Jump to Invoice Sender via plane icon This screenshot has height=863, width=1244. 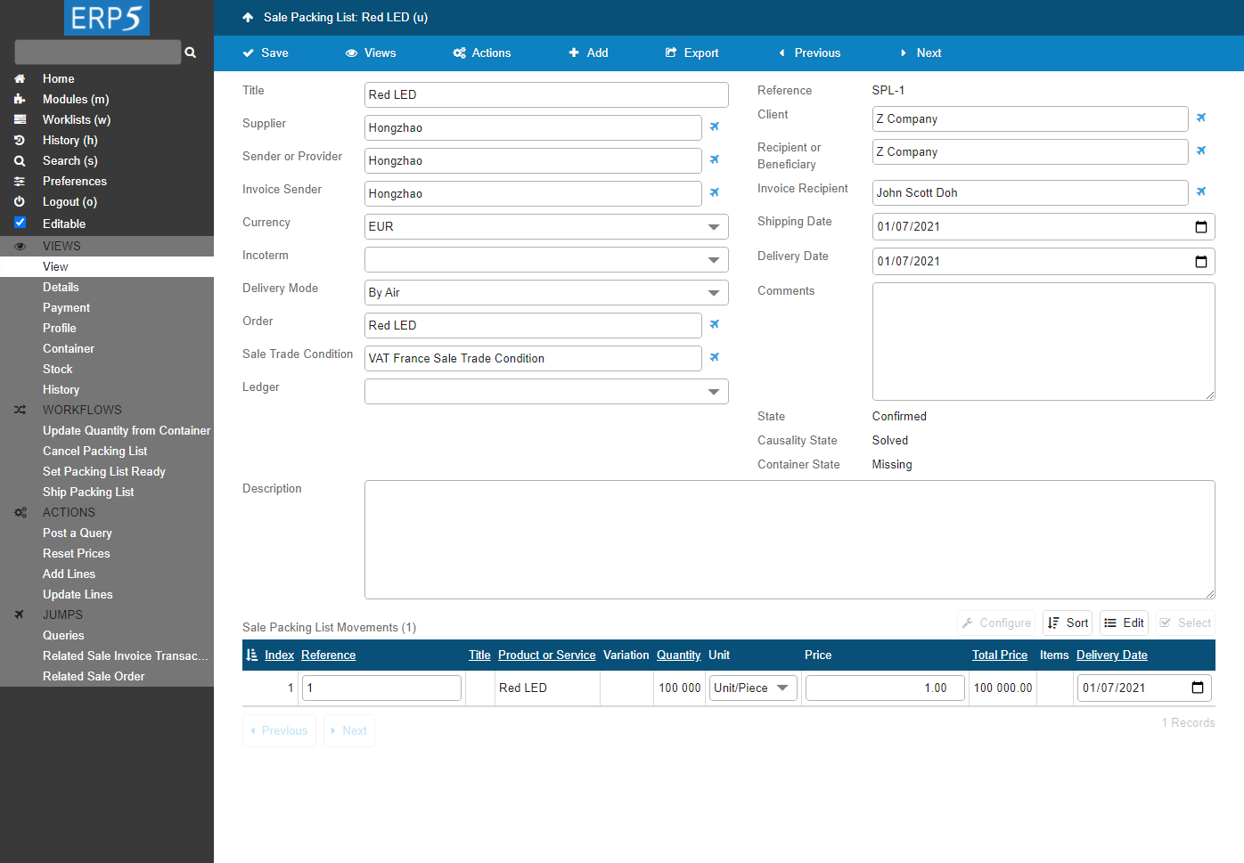(x=715, y=192)
